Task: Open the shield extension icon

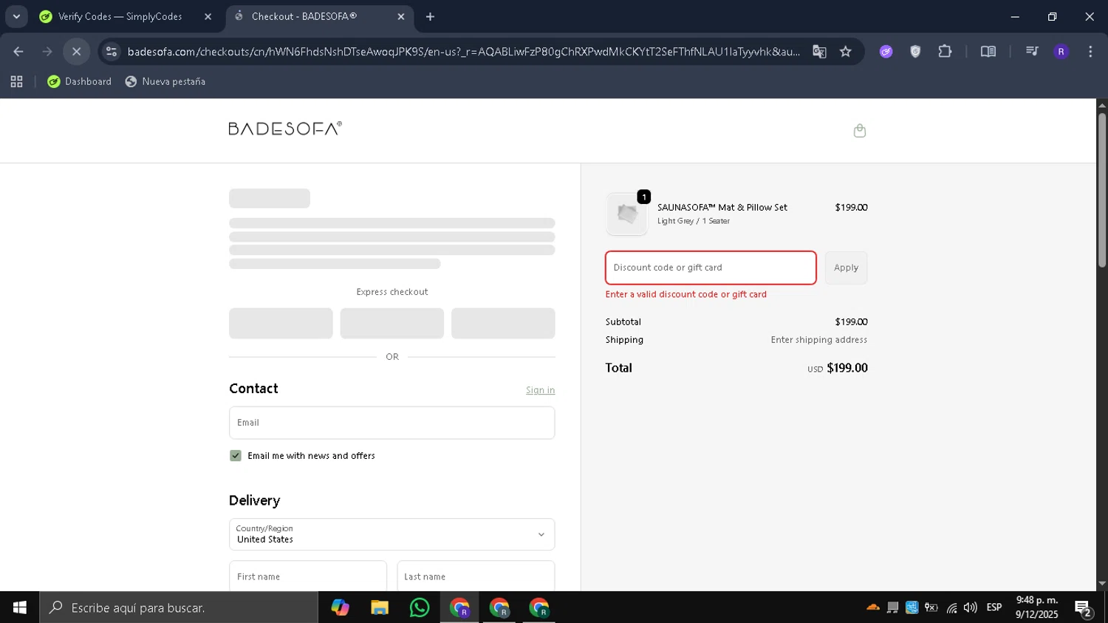Action: pos(915,51)
